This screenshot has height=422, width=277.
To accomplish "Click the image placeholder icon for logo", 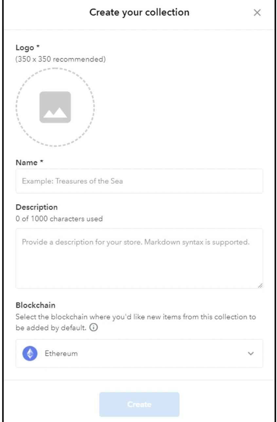I will 55,107.
